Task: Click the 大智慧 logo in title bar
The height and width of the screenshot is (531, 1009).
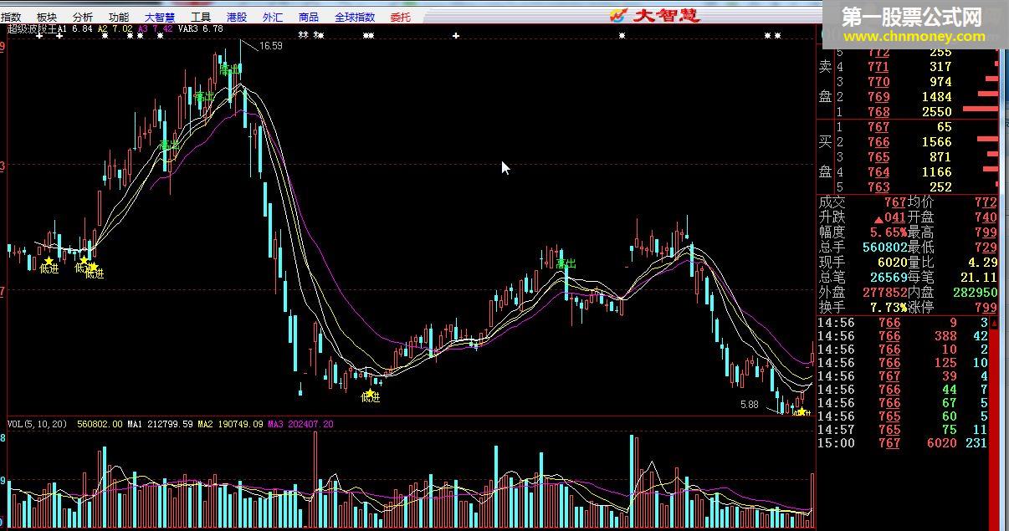Action: pyautogui.click(x=654, y=14)
